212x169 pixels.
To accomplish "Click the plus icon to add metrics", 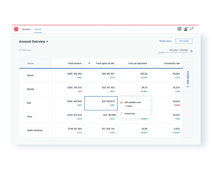I will tap(188, 87).
